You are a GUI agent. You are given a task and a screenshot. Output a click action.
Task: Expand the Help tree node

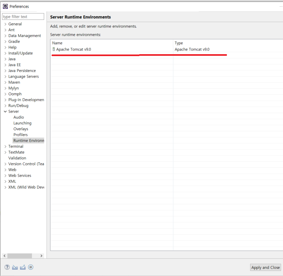pyautogui.click(x=5, y=48)
